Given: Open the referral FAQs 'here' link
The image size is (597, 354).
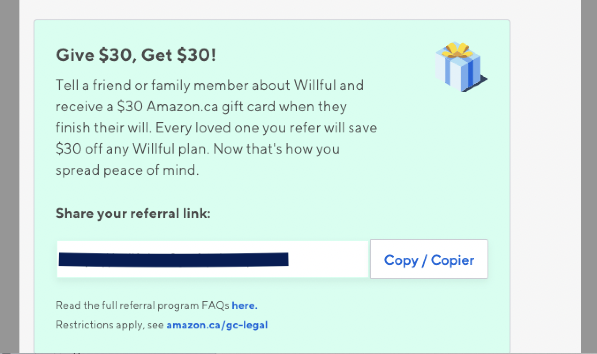Looking at the screenshot, I should (244, 305).
